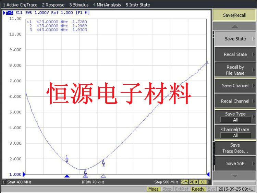This screenshot has height=193, width=257.
Task: Open the 3 Stimulus menu
Action: 79,5
